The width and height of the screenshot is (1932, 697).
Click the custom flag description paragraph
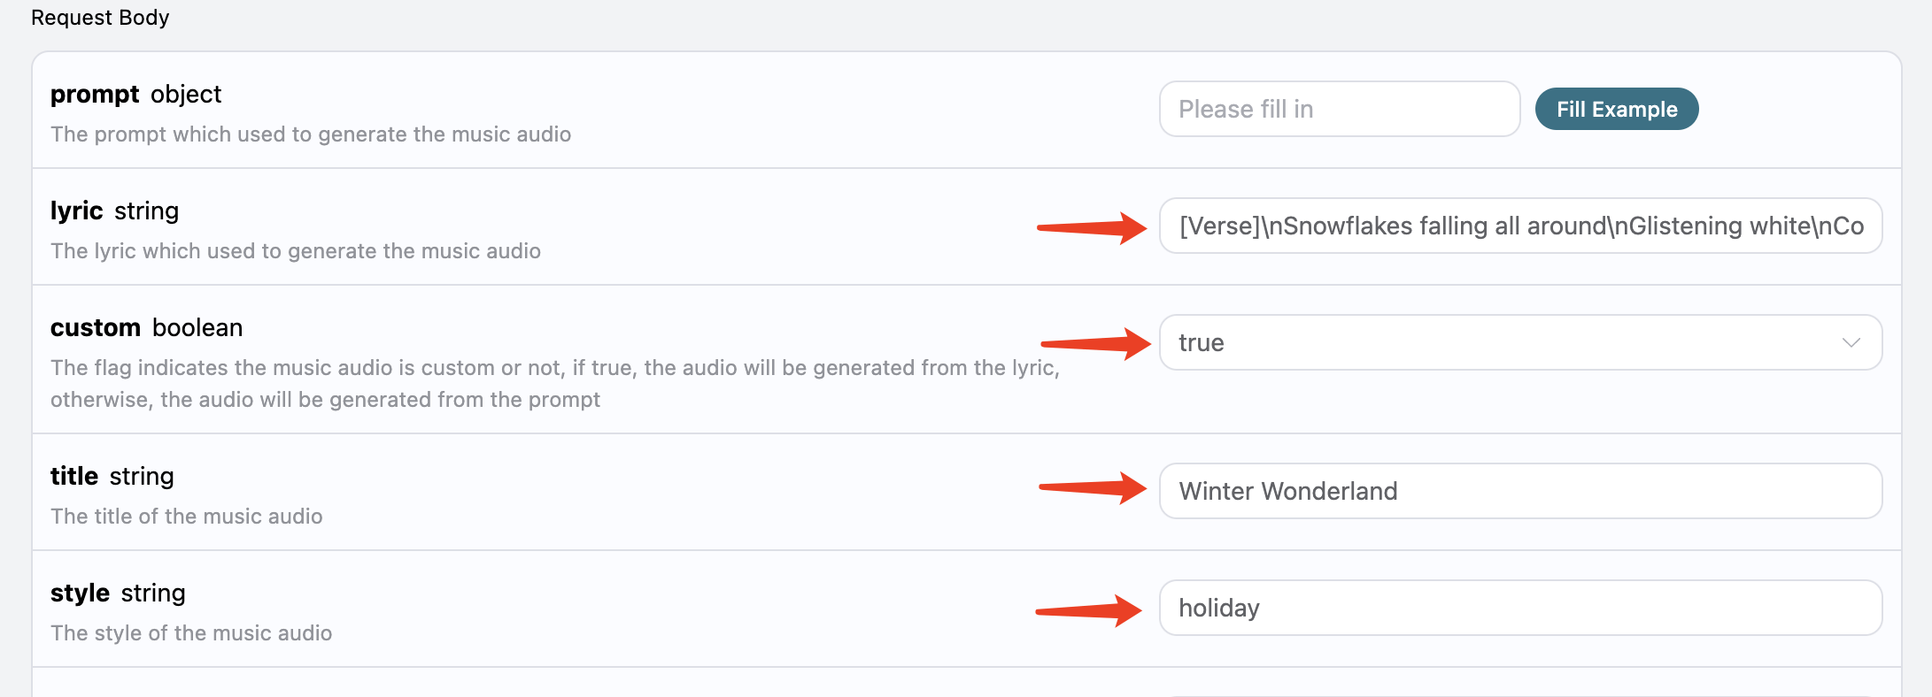555,383
